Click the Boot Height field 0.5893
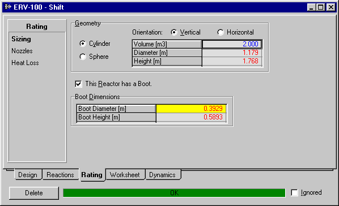Image resolution: width=339 pixels, height=206 pixels. click(191, 117)
